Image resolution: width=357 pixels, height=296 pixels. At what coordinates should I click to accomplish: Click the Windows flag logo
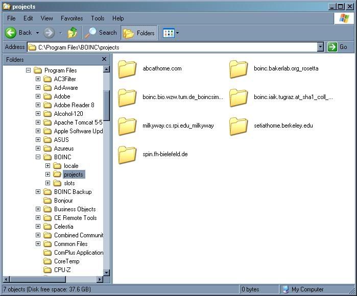[x=344, y=18]
